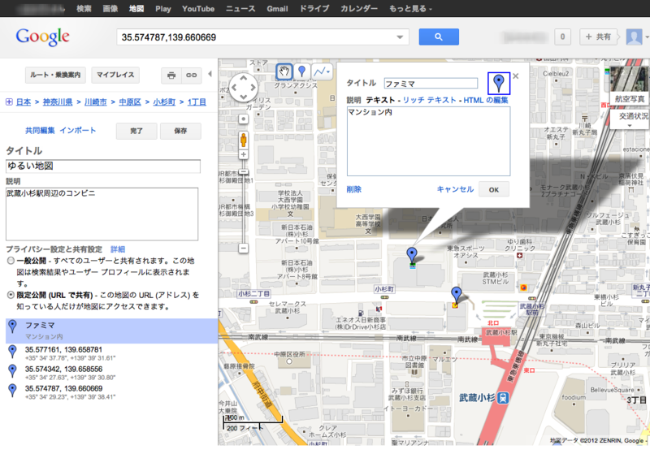
Task: Click the zoom slider handle
Action: pos(243,172)
